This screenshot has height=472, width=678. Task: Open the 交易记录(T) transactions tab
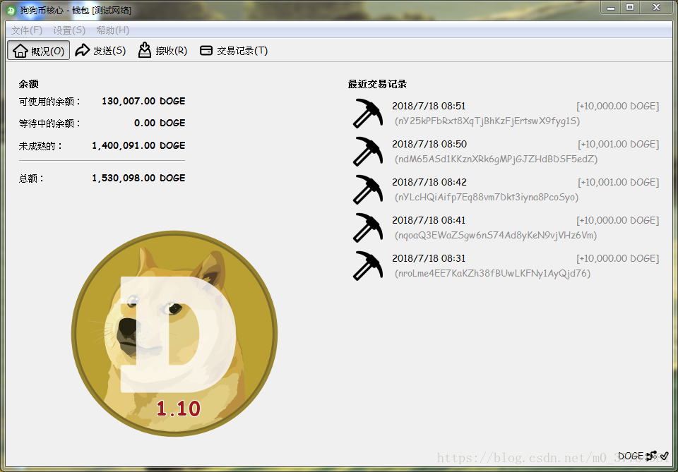pos(234,51)
